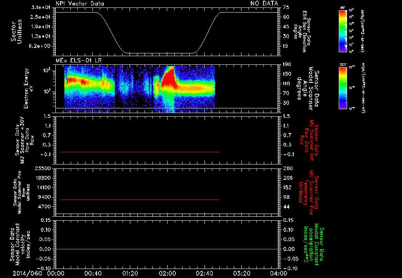Click the 04:00 time axis label
This screenshot has width=402, height=278.
278,273
